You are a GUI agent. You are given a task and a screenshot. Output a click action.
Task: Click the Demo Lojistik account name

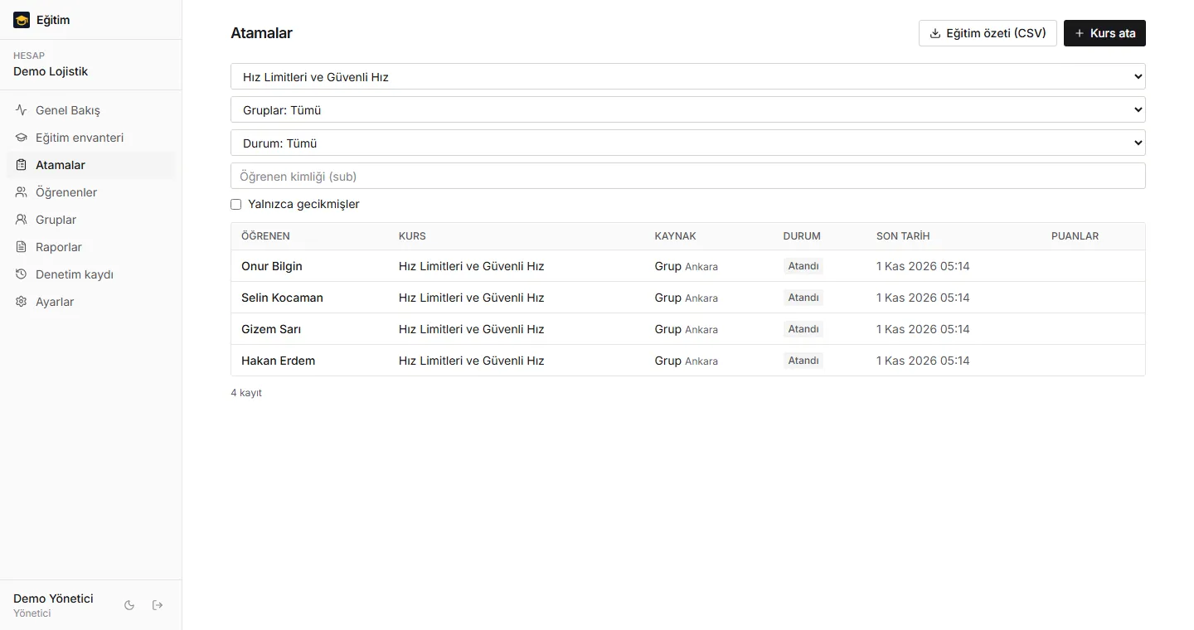point(51,71)
